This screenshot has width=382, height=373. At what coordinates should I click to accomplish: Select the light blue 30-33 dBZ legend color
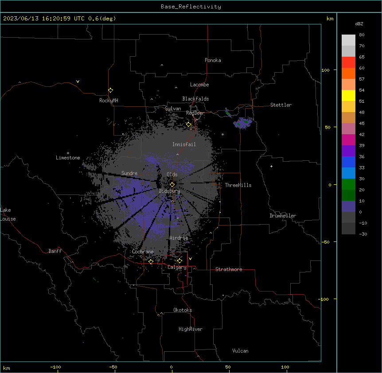[x=348, y=173]
